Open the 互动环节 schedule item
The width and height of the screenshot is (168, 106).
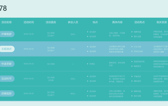coord(7,79)
